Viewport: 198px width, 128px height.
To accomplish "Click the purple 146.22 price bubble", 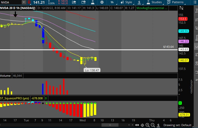I will point(184,41).
